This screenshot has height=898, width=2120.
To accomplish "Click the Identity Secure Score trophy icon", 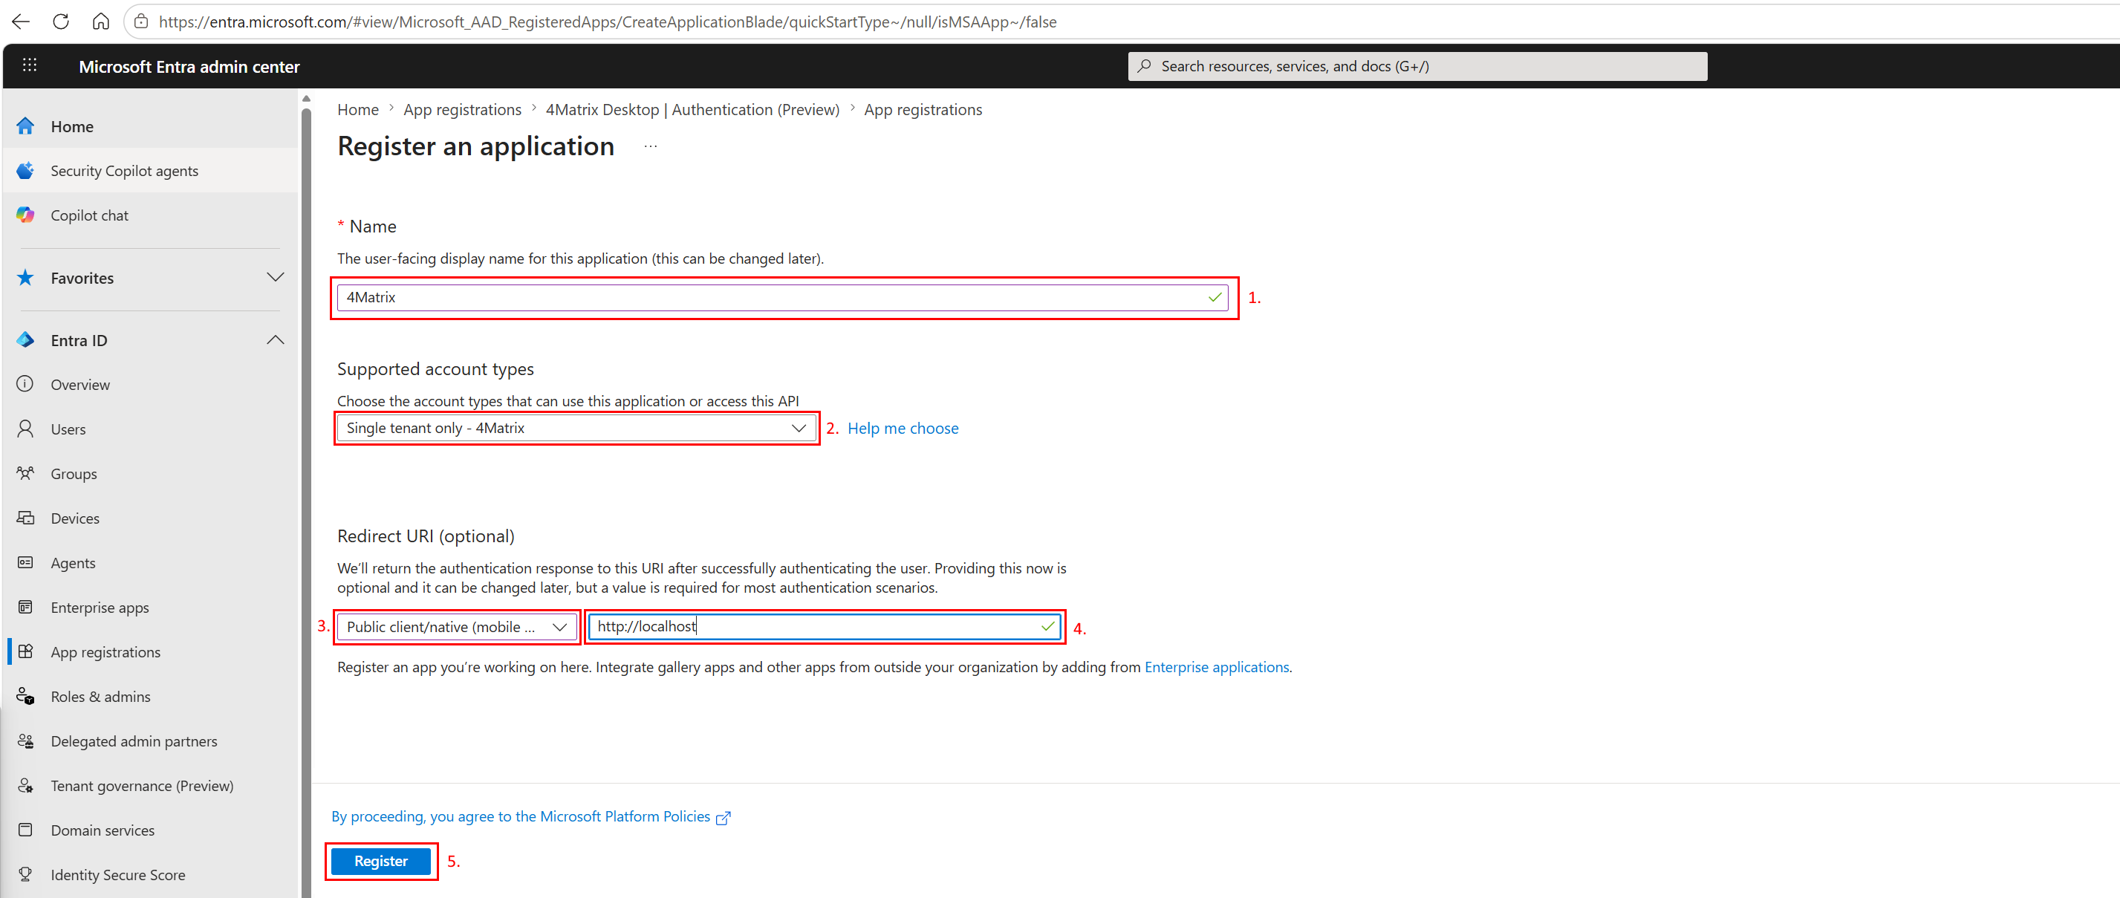I will (x=25, y=874).
